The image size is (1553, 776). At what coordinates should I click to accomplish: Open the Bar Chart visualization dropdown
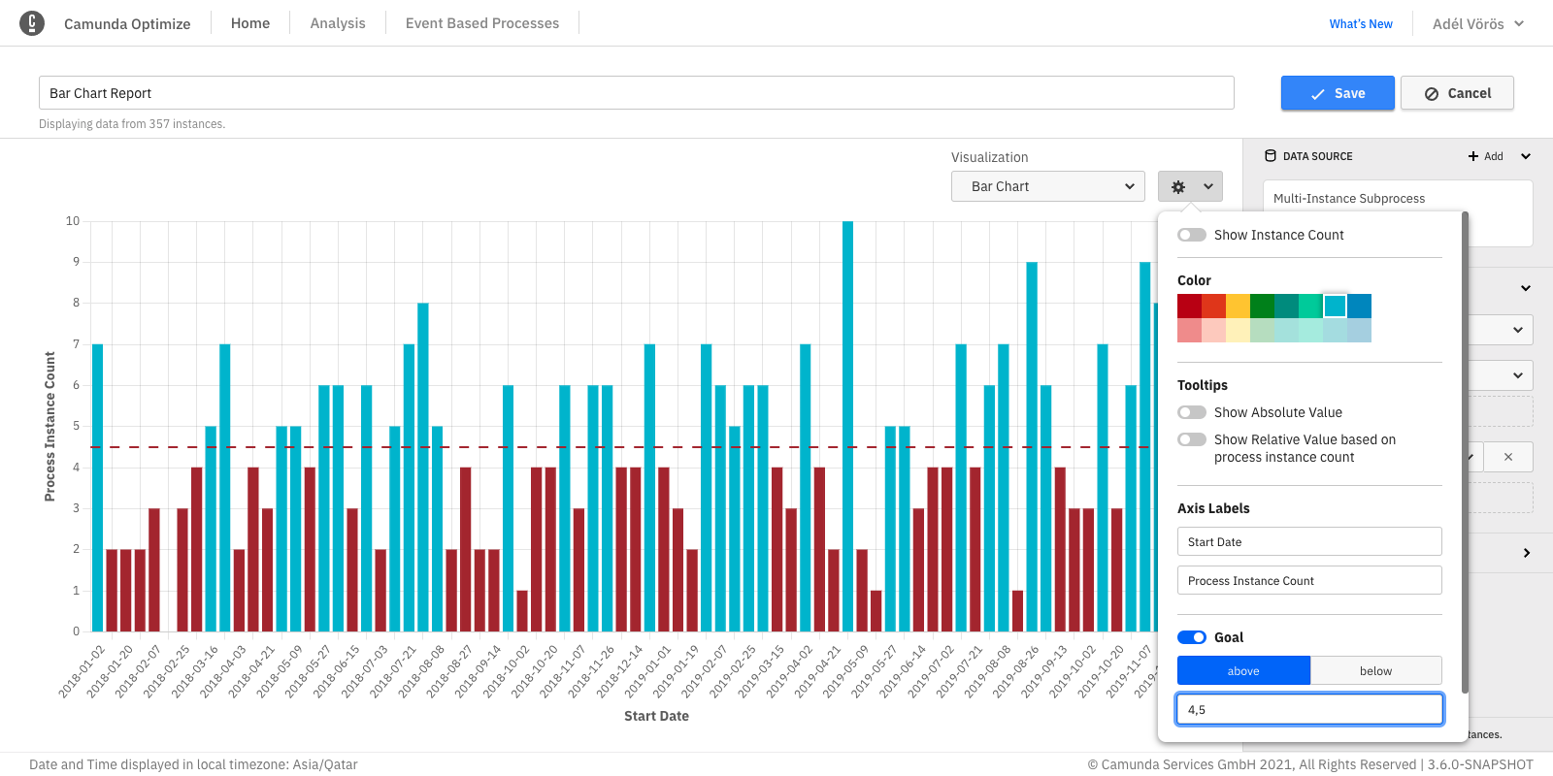tap(1047, 186)
